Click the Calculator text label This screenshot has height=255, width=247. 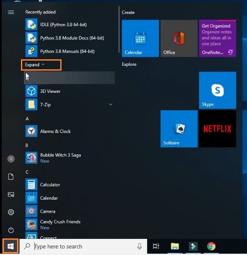pos(50,184)
